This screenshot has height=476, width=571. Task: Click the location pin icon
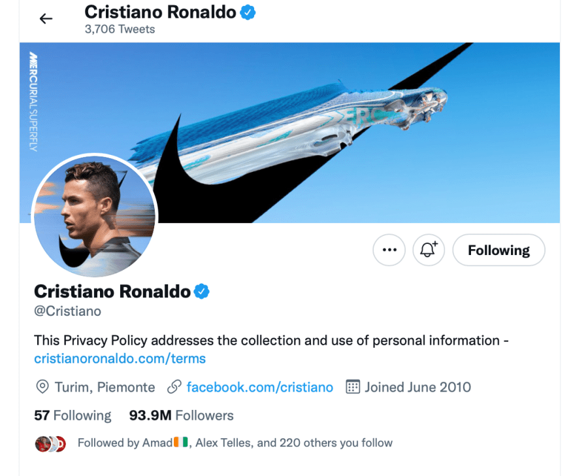(x=42, y=387)
